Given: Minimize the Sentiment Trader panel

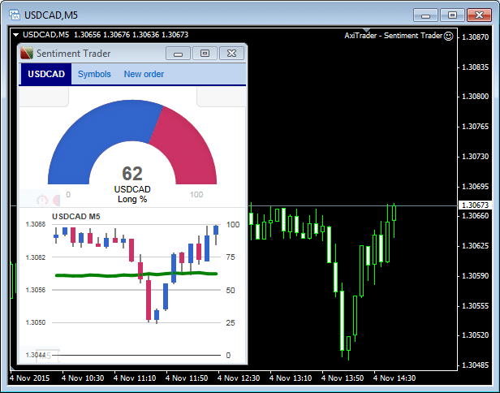Looking at the screenshot, I should [x=178, y=54].
